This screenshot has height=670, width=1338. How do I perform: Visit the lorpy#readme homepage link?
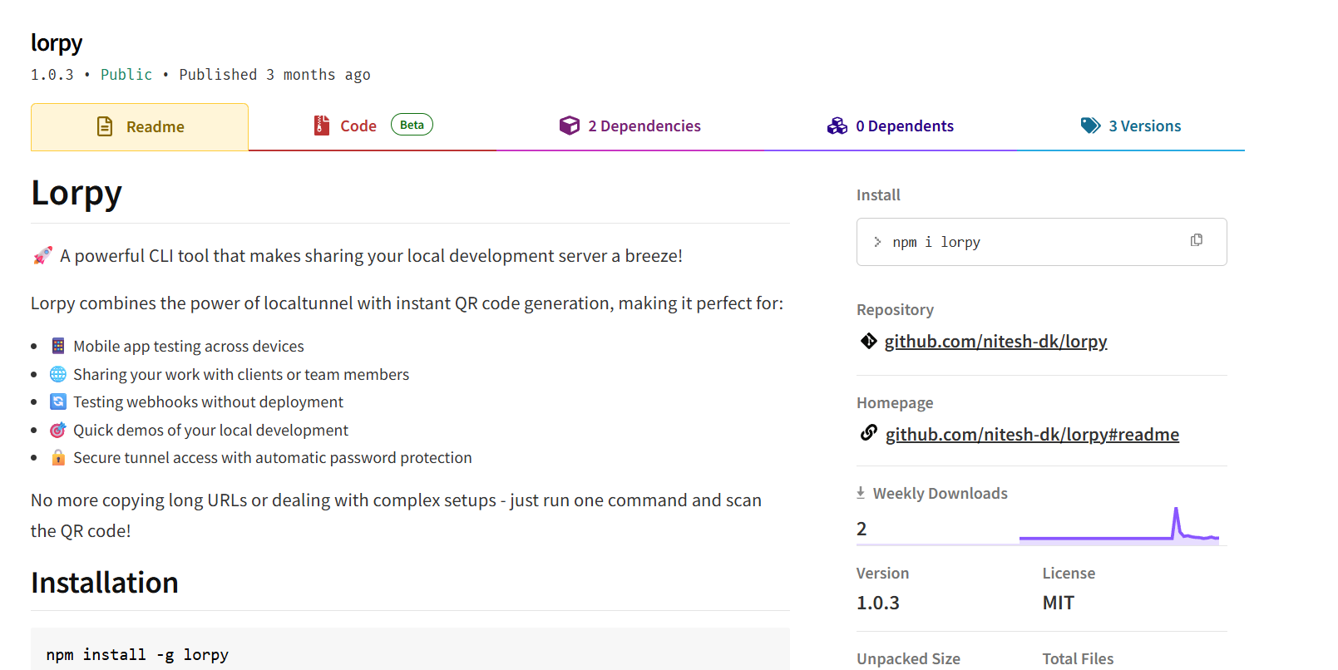click(1032, 435)
